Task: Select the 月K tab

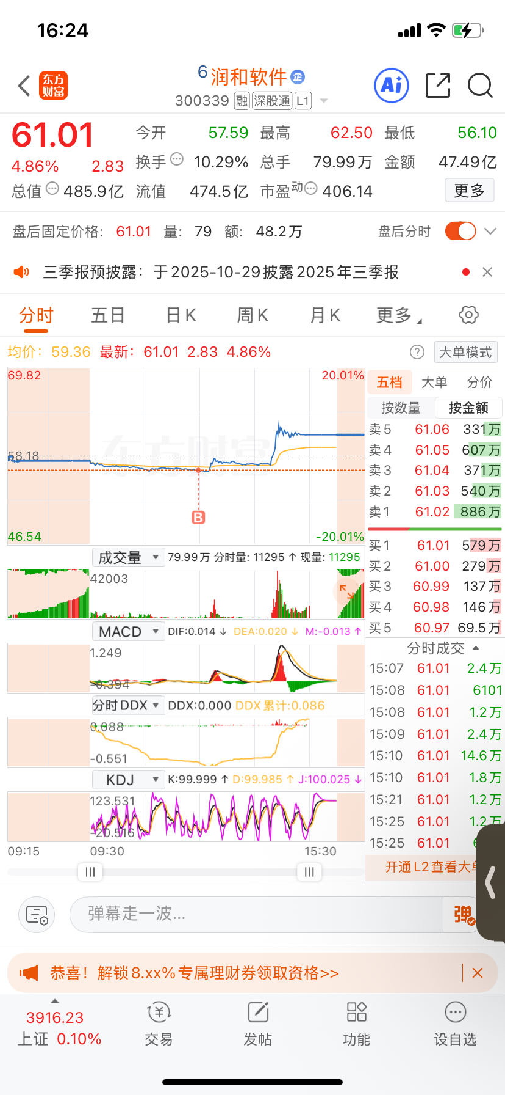Action: pos(325,315)
